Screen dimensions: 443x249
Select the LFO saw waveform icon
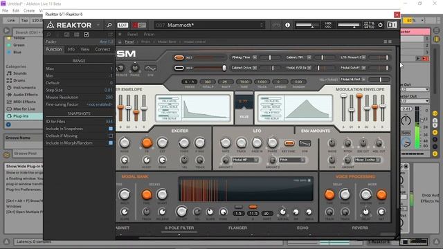coord(305,143)
